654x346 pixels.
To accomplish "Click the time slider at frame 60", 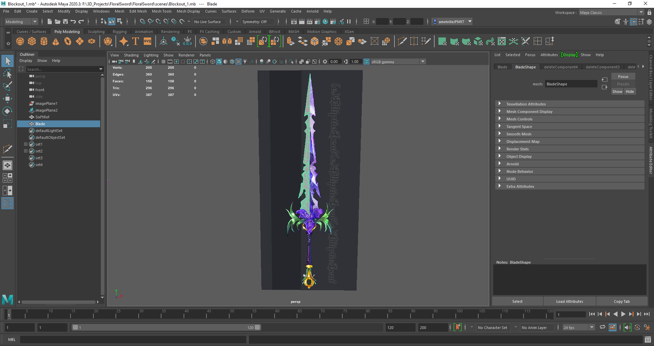I will [x=277, y=314].
